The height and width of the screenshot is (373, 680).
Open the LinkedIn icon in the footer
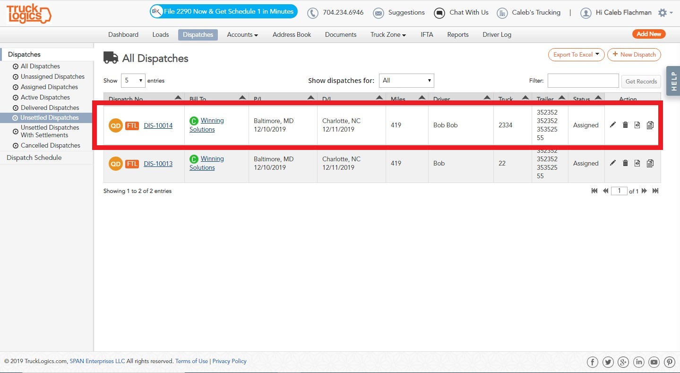[639, 362]
